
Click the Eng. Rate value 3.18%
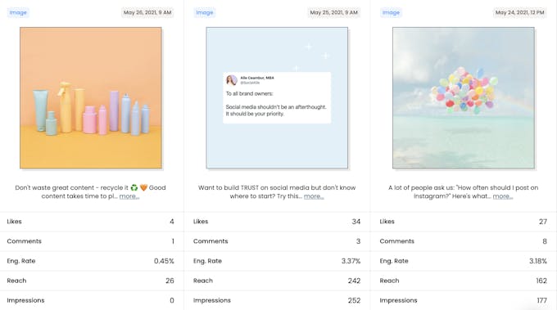pos(538,261)
